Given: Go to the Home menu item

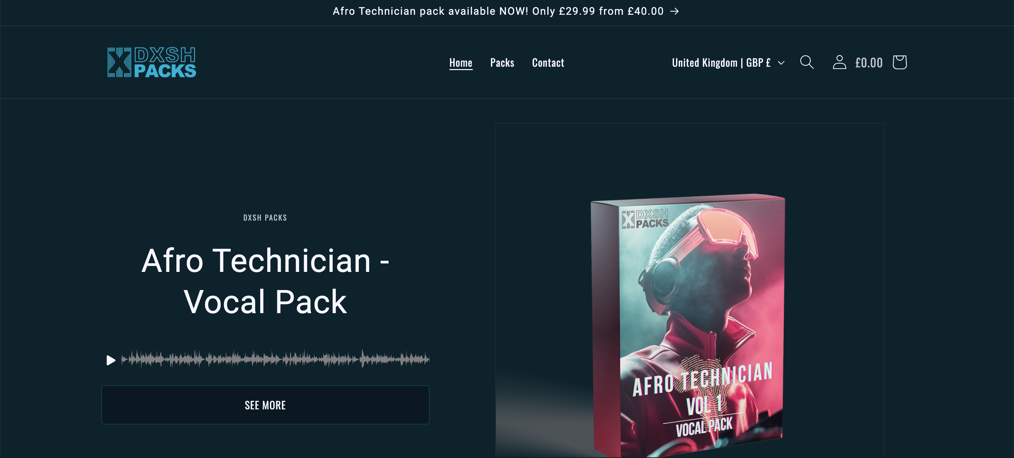Looking at the screenshot, I should (x=460, y=63).
